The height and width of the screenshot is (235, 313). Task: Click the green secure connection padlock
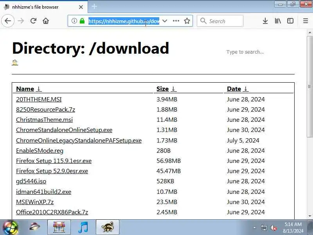coord(82,21)
